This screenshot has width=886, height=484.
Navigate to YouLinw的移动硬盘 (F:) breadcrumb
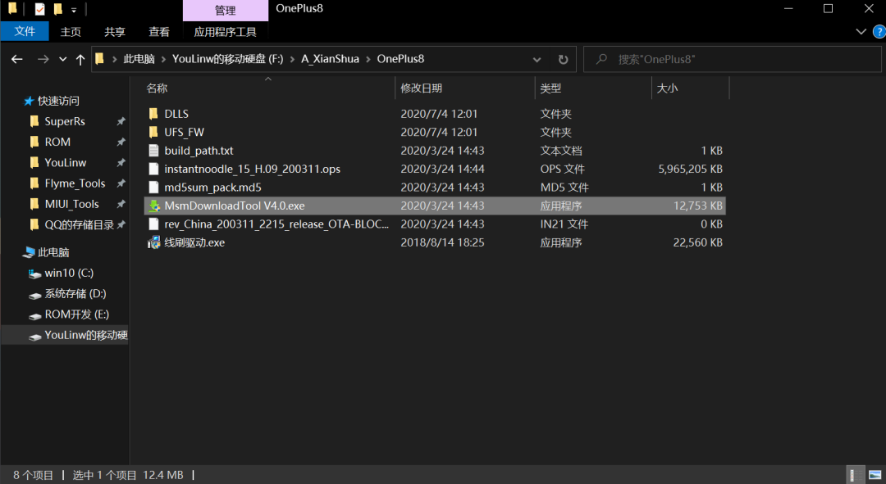228,59
